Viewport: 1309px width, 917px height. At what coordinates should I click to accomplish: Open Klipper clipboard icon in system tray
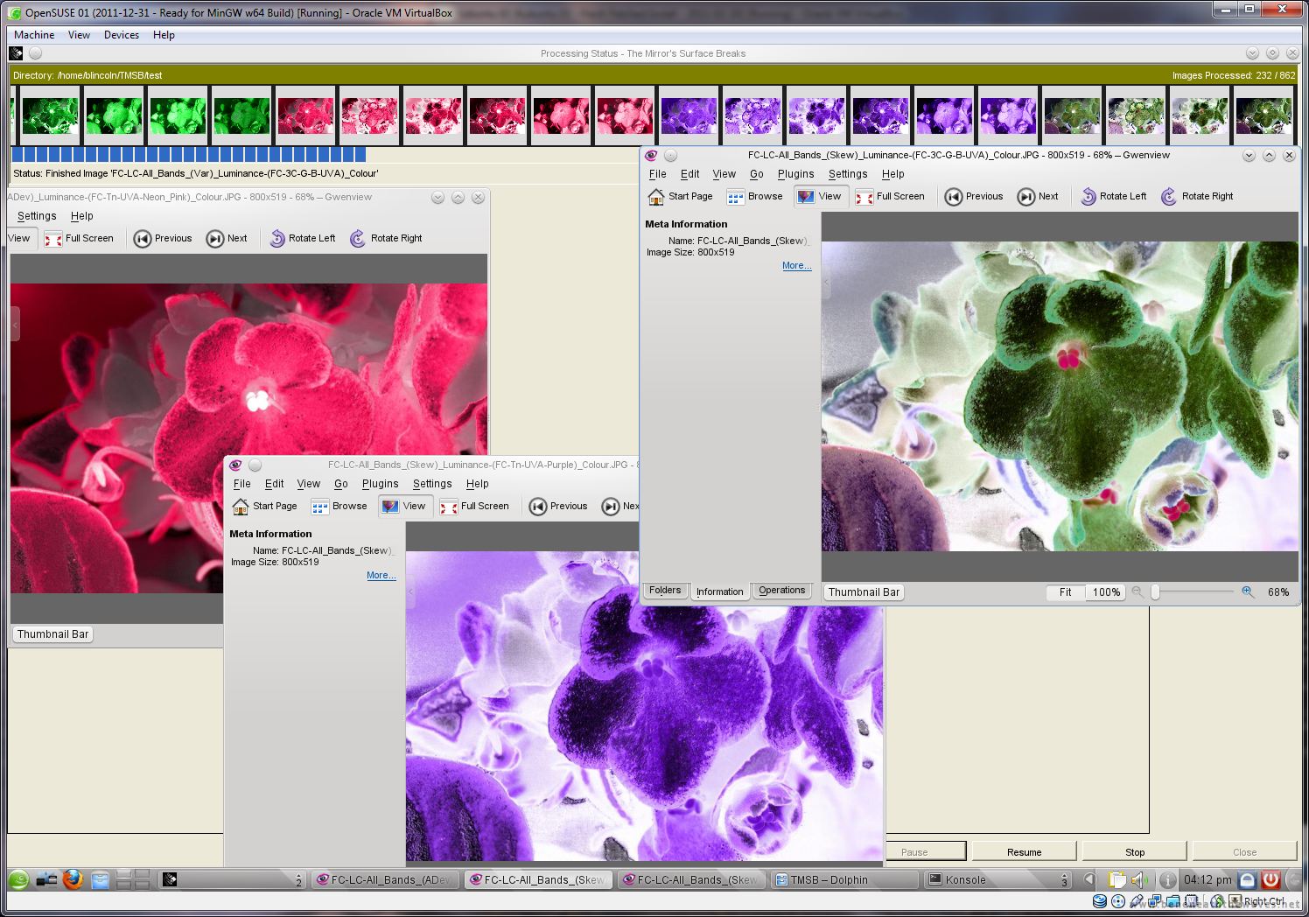point(1117,880)
